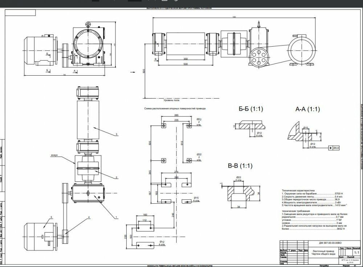Viewport: 363px width, 267px height.
Task: Click callout number 3 pointing to the drum
Action: pos(117,134)
